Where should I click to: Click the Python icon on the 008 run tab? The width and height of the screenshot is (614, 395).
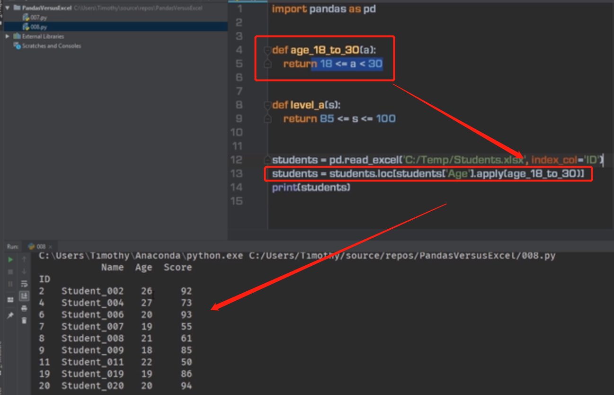point(32,247)
